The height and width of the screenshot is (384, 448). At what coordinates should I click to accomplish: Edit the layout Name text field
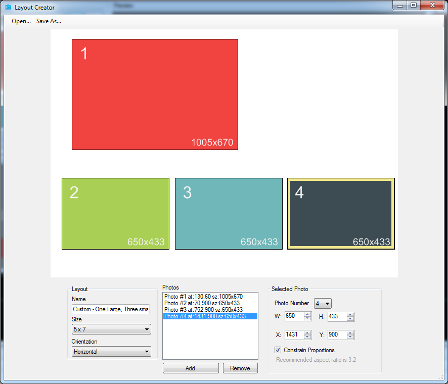tap(111, 309)
